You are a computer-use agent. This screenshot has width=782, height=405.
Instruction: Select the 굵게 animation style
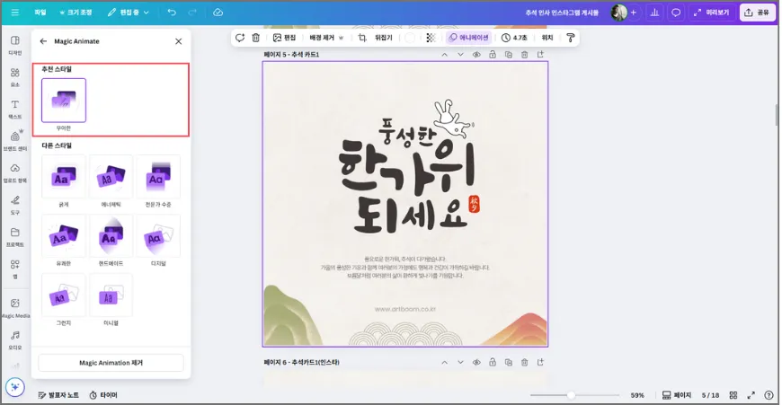[x=63, y=177]
